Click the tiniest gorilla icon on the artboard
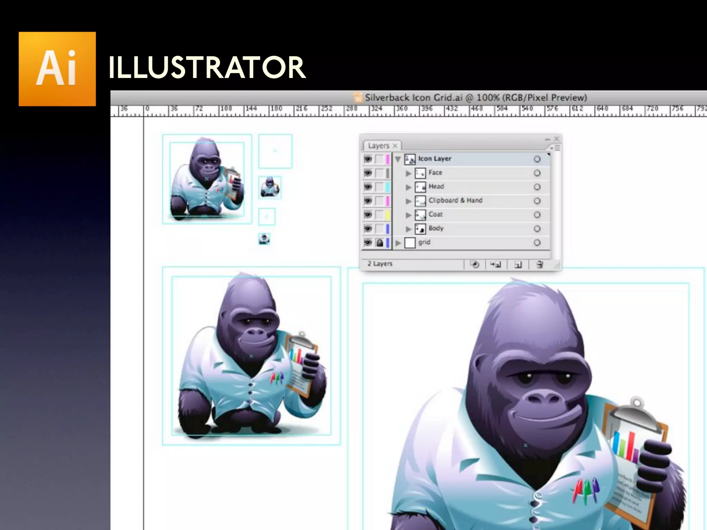Image resolution: width=707 pixels, height=530 pixels. click(264, 239)
